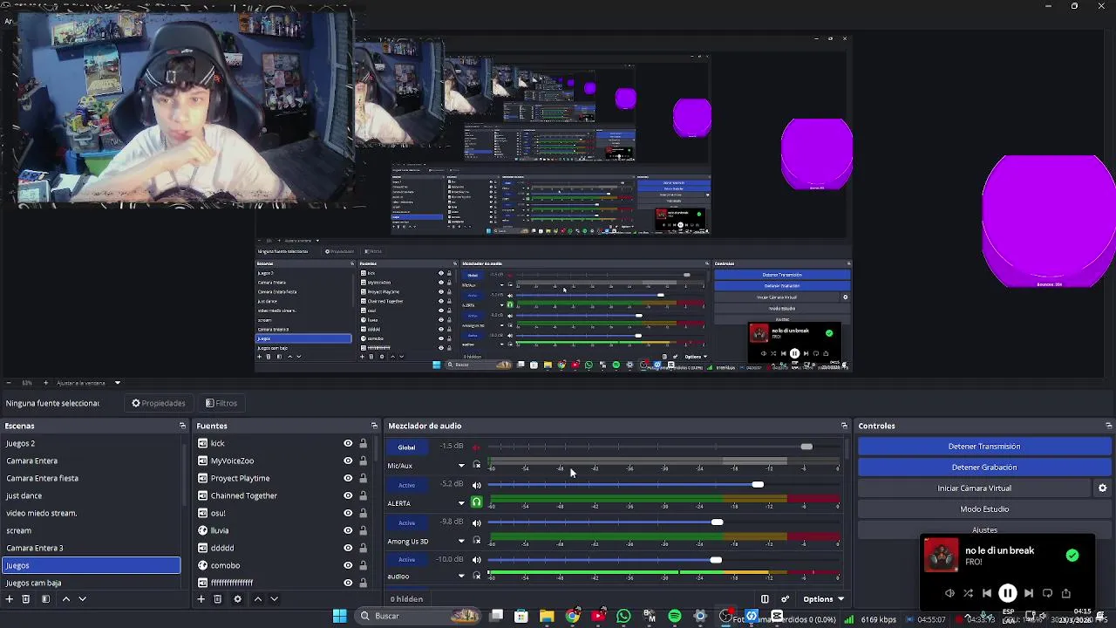This screenshot has width=1116, height=628.
Task: Undock the Fuentes panel
Action: tap(374, 426)
